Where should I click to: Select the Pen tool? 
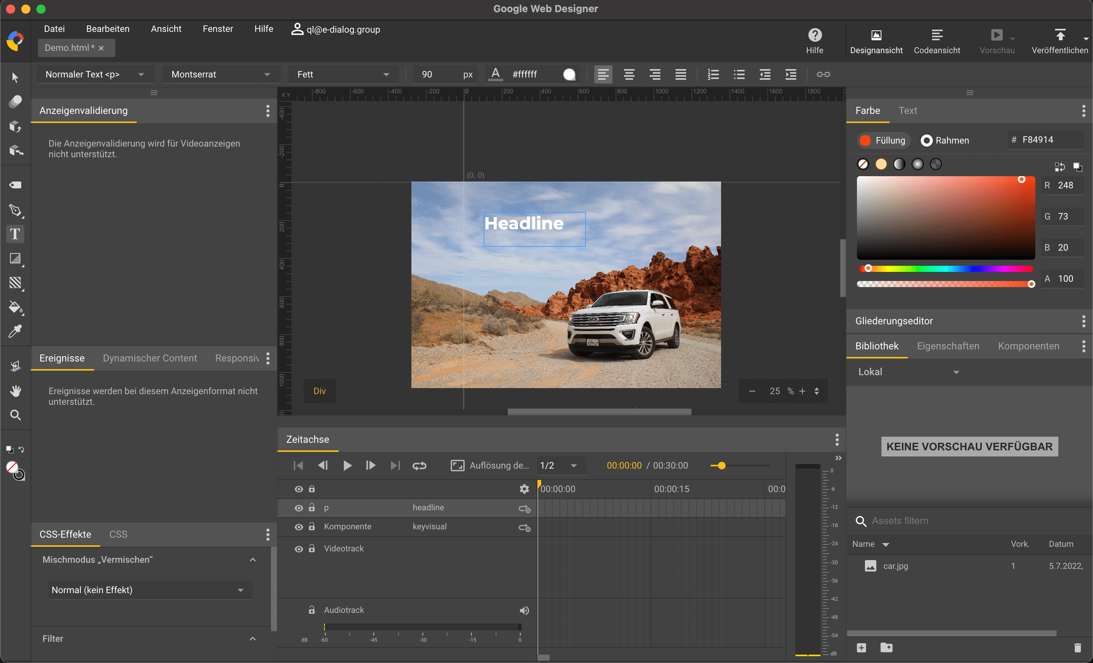point(15,211)
